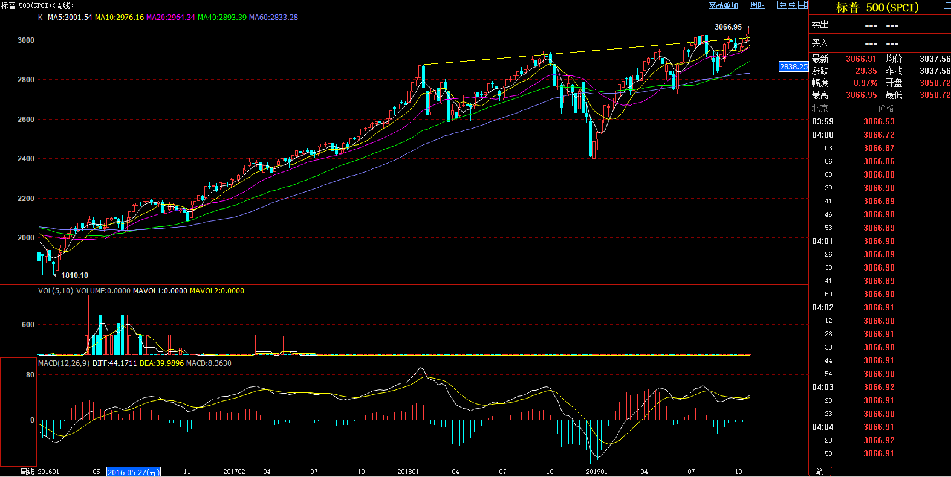Click the 买入 row in quote panel

(880, 43)
